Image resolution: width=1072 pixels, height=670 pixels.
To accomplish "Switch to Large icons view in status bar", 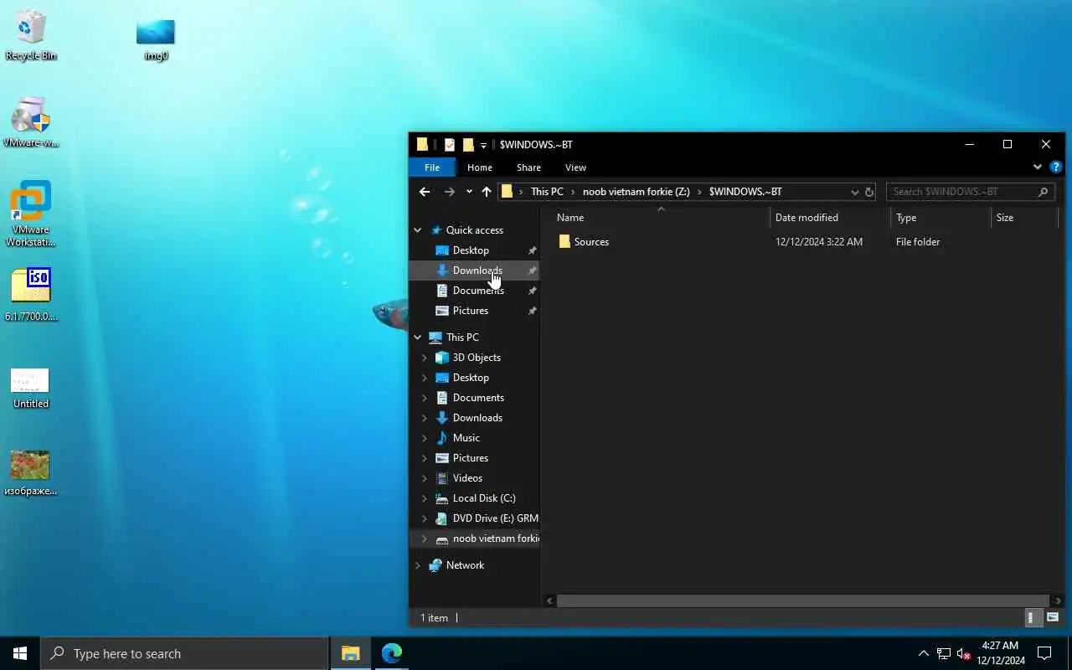I will (x=1053, y=618).
